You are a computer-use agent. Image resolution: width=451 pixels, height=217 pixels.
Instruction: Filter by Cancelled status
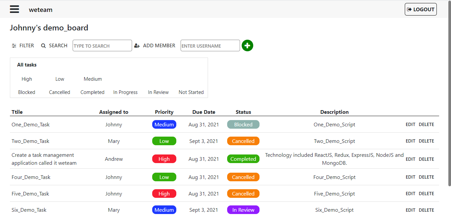point(59,92)
